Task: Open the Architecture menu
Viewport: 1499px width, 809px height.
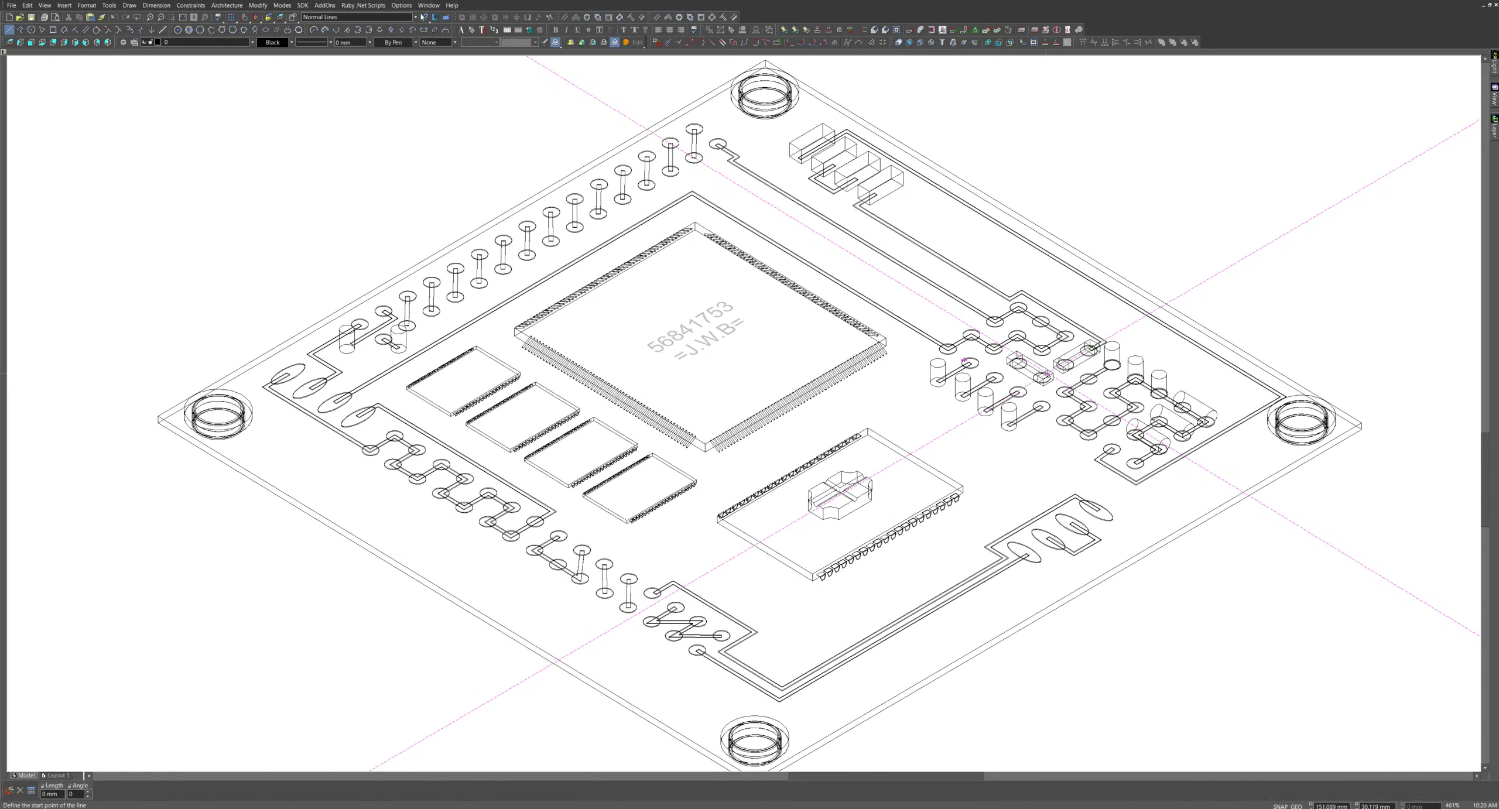Action: (227, 5)
